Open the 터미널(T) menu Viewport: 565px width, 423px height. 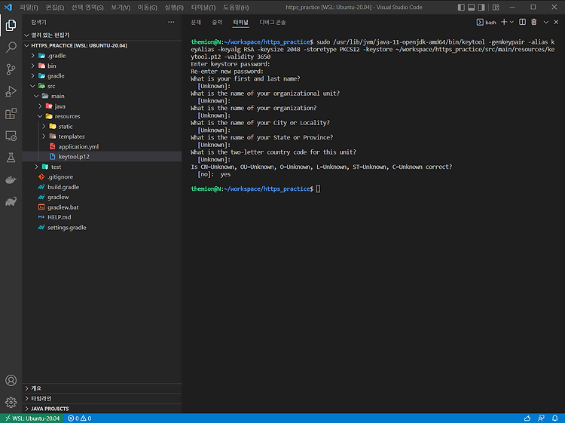203,8
